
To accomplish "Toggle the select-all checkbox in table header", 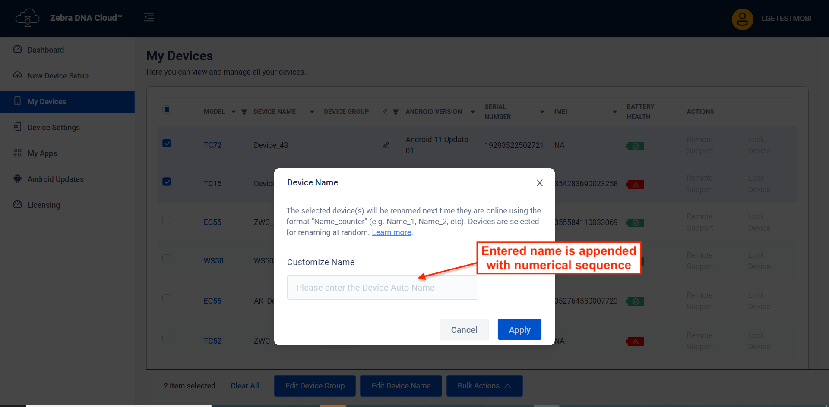I will coord(167,110).
